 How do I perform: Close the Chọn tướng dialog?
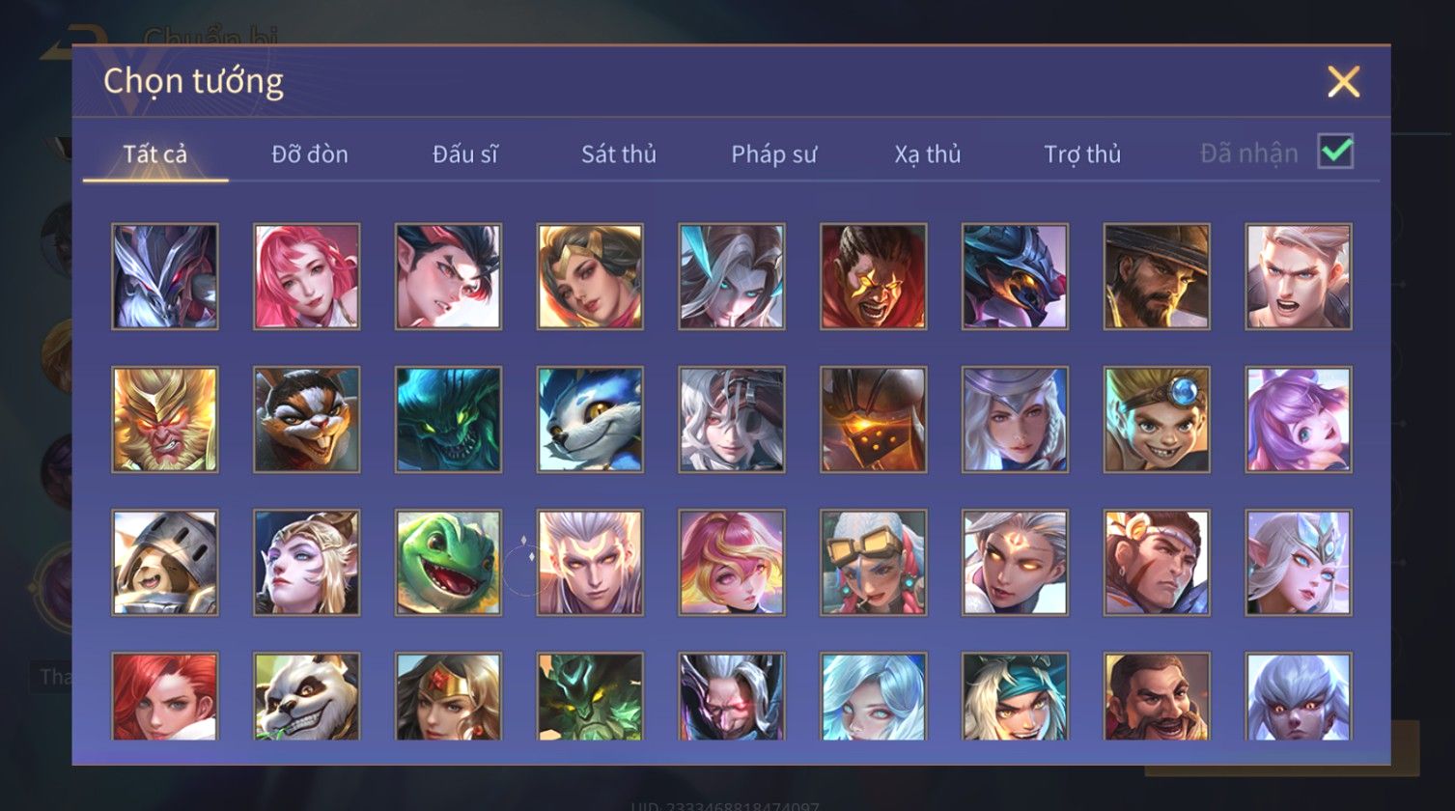pyautogui.click(x=1343, y=82)
